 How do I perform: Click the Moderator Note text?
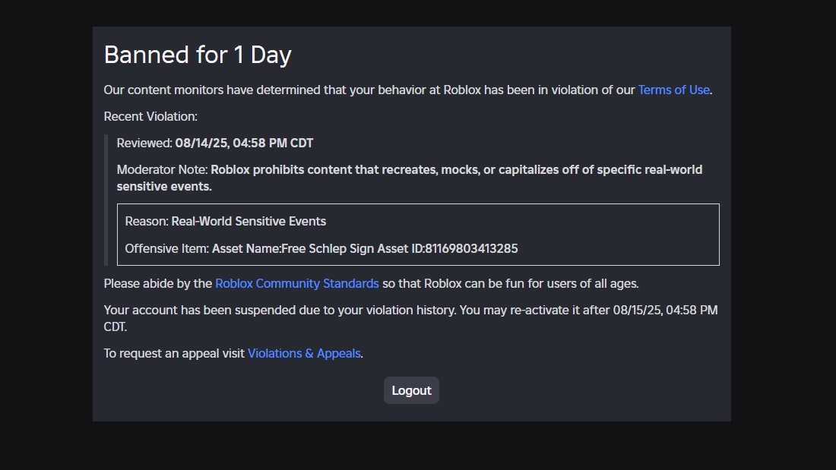[410, 178]
